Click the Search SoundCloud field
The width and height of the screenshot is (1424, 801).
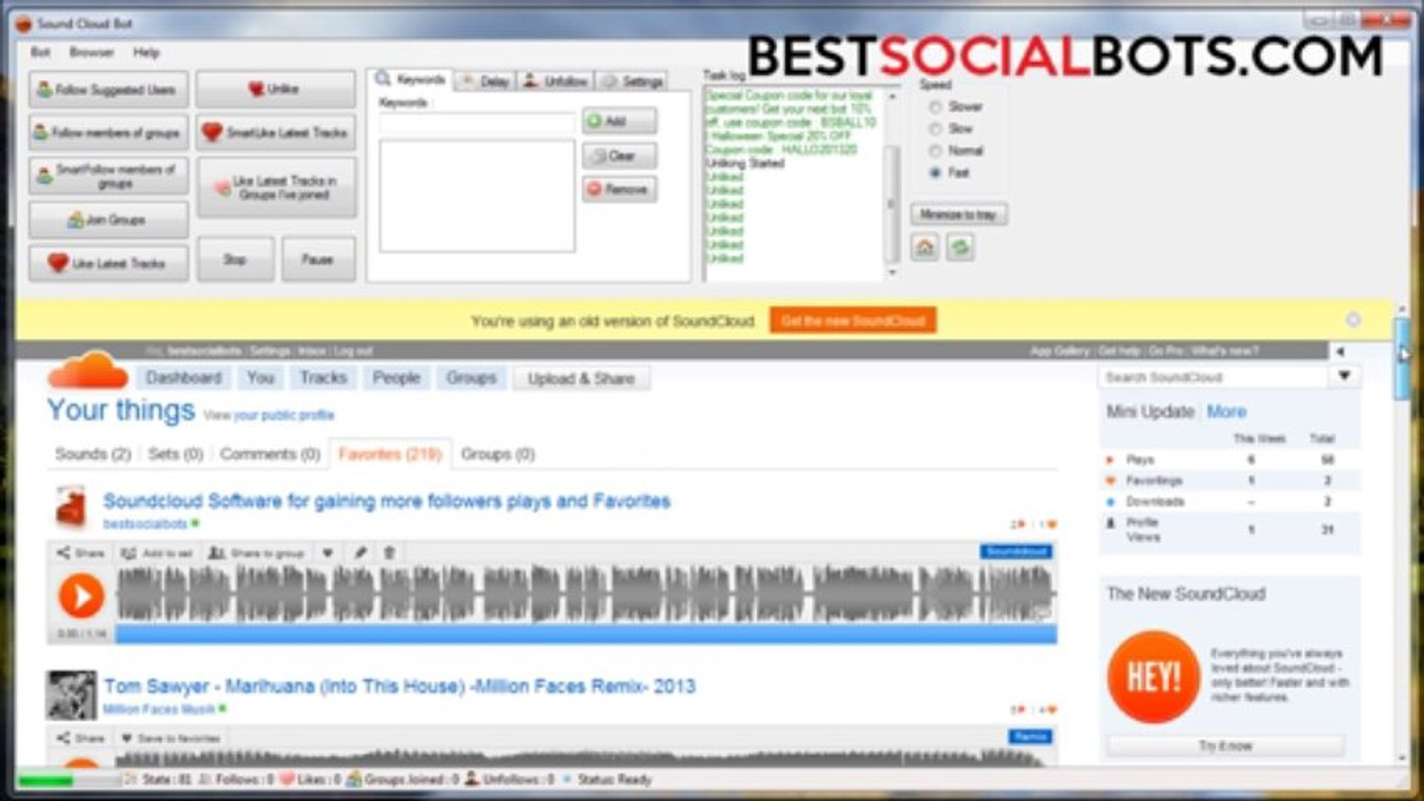[x=1214, y=377]
